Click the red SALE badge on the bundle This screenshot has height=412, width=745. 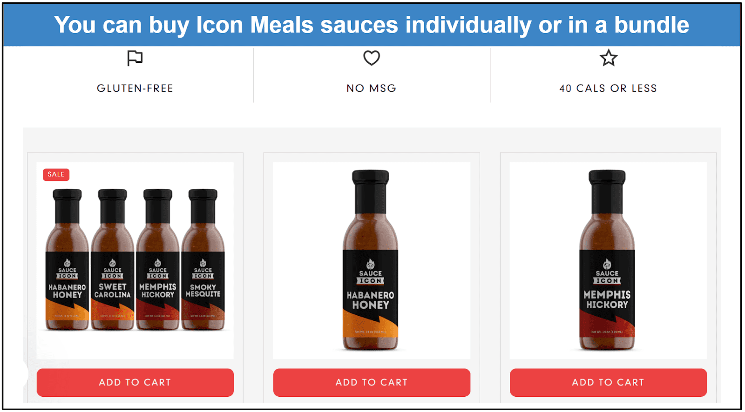coord(56,174)
